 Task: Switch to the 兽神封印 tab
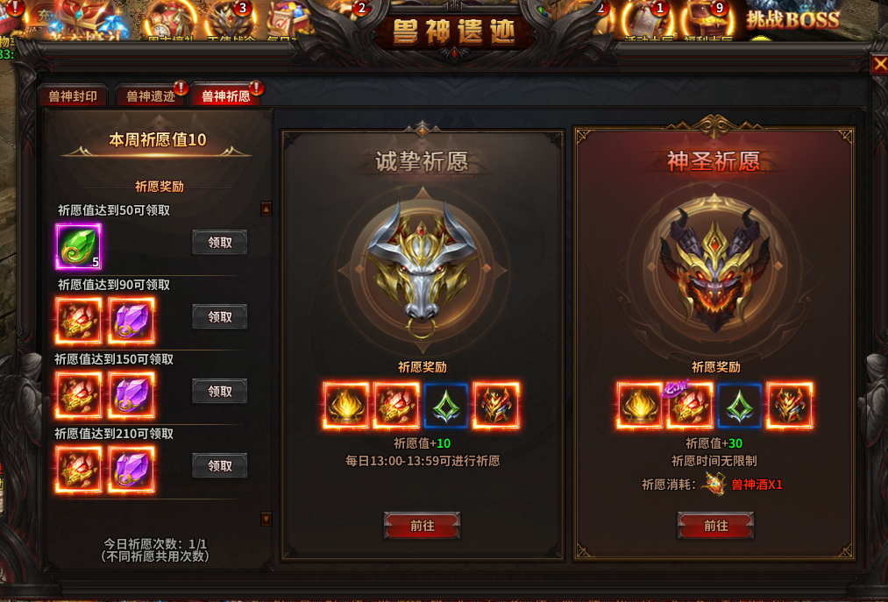coord(73,96)
